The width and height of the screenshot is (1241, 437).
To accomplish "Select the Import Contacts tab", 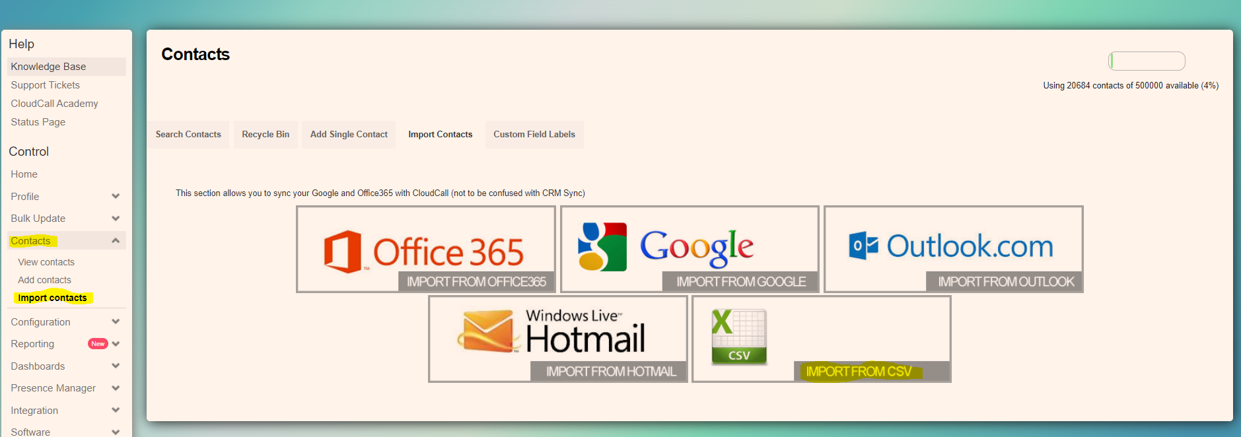I will click(441, 135).
